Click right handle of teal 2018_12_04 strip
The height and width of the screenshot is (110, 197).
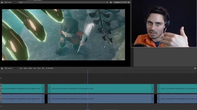[153, 89]
